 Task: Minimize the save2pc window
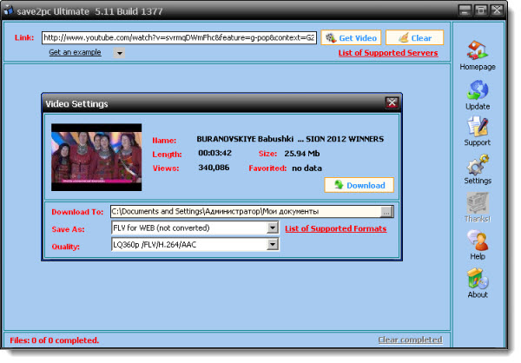click(465, 10)
